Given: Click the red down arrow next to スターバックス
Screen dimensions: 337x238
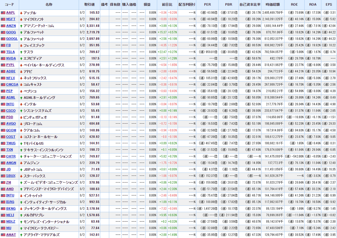Looking at the screenshot, I should click(x=21, y=176).
